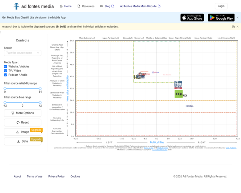Download from the App Store badge
The width and height of the screenshot is (241, 193).
[x=192, y=18]
